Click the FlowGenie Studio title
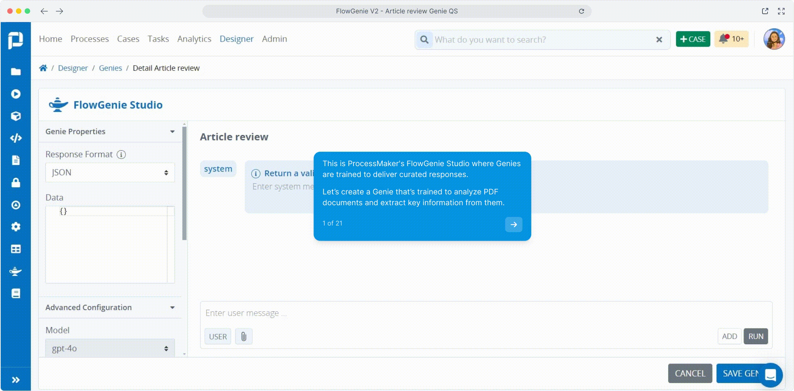The width and height of the screenshot is (794, 391). tap(118, 105)
